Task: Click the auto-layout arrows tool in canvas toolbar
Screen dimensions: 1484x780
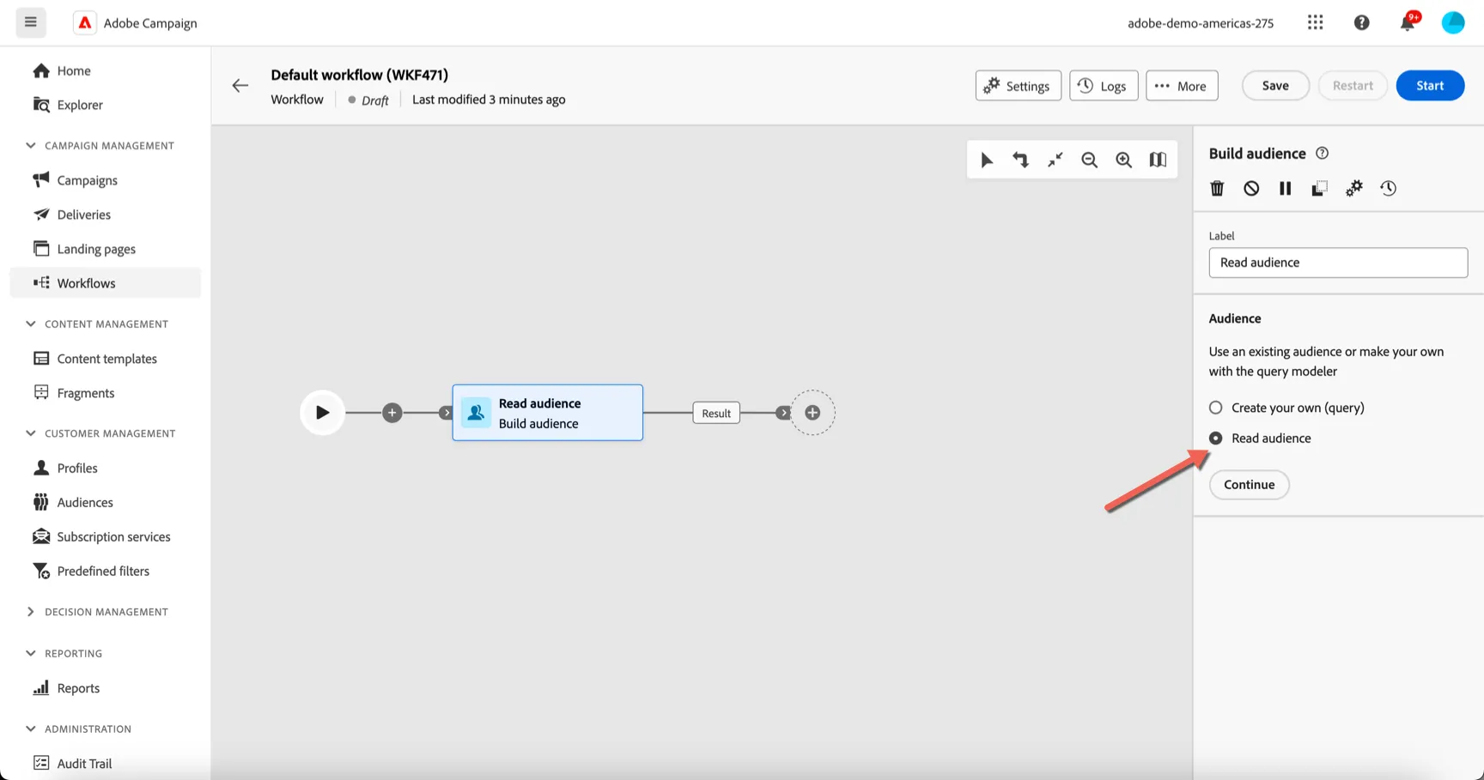Action: point(1020,160)
